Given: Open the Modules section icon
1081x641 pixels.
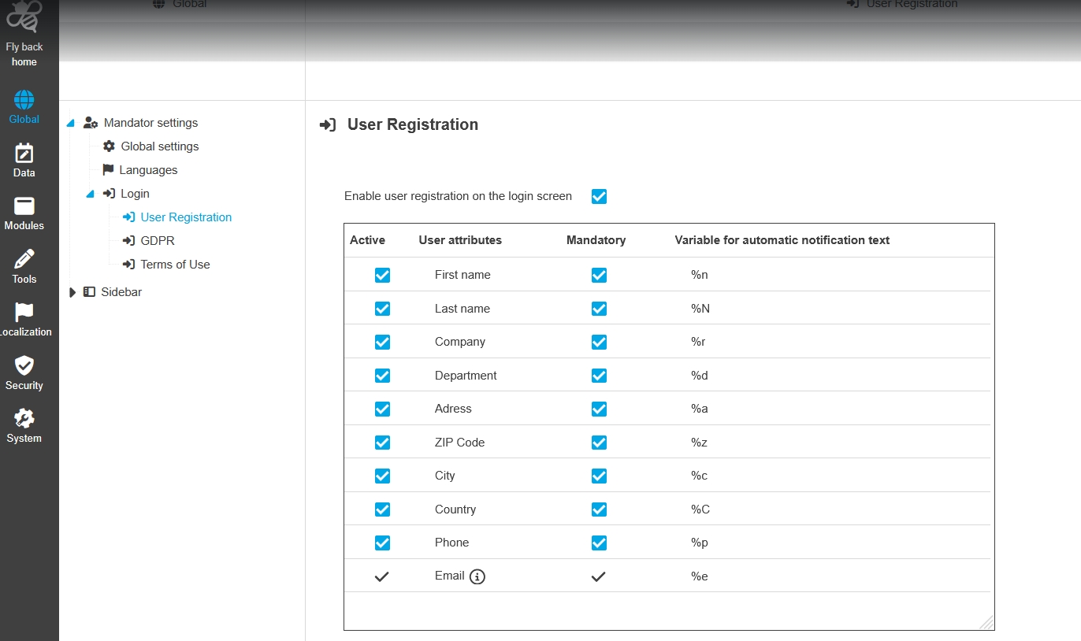Looking at the screenshot, I should click(24, 206).
